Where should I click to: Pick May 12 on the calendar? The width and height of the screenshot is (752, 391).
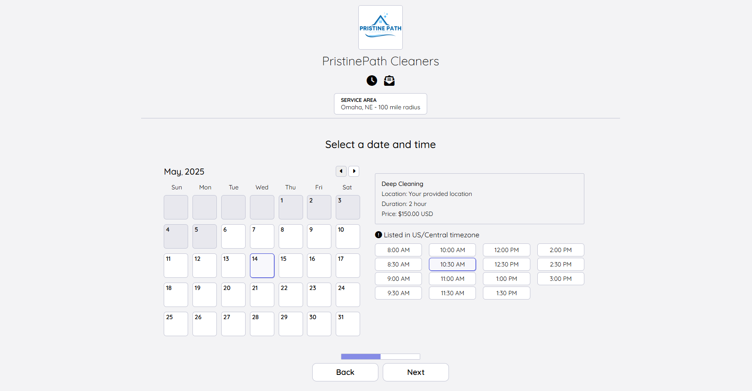click(x=205, y=266)
